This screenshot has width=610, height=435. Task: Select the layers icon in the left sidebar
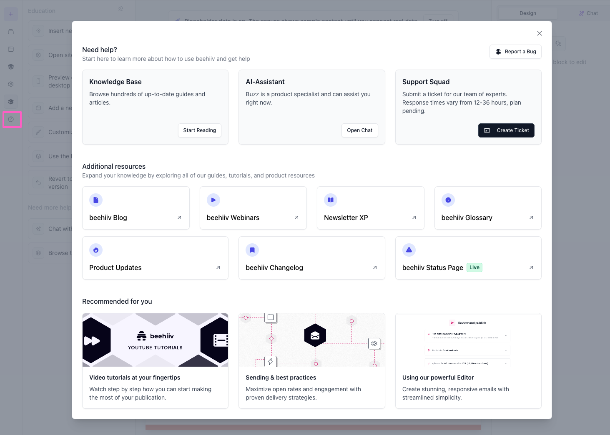tap(11, 67)
